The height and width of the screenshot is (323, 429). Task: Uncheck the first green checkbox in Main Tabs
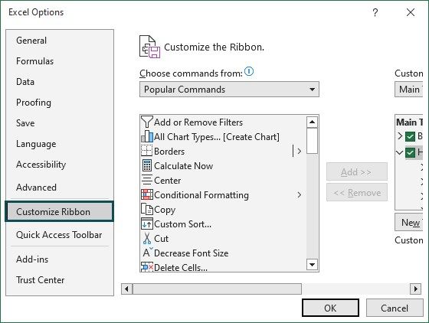click(410, 136)
